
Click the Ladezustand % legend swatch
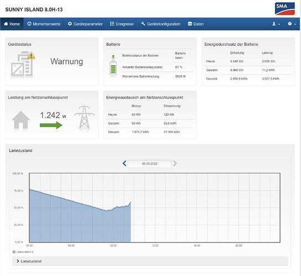coord(14,252)
